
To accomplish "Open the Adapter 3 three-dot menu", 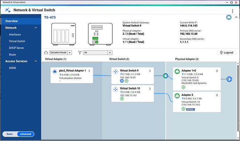I will pos(217,95).
